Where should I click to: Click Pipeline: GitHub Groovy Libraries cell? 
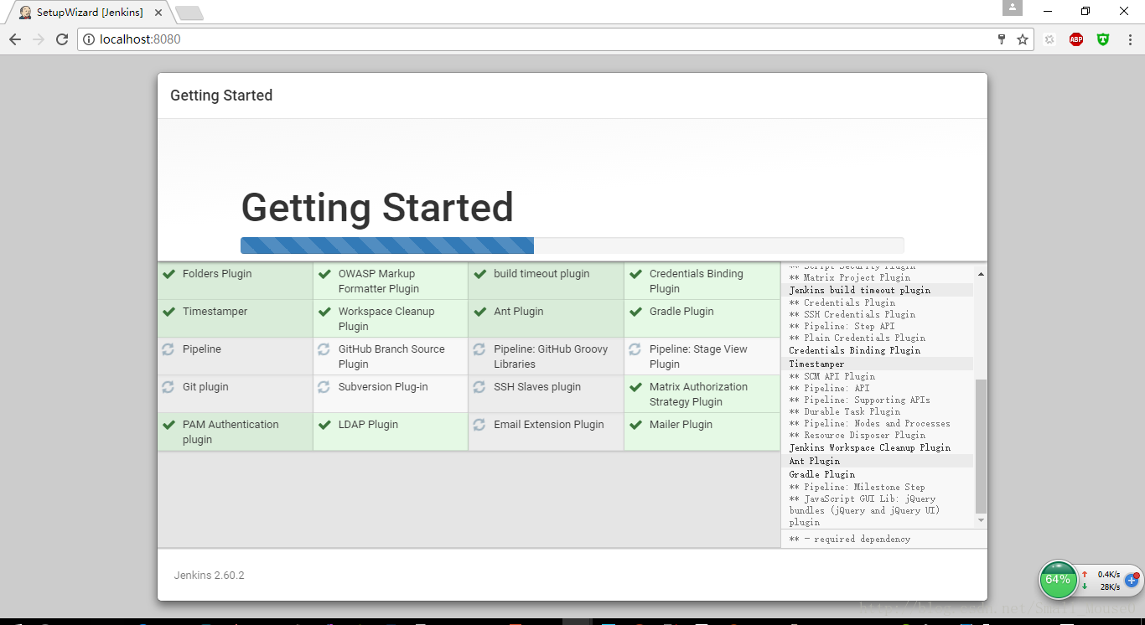(x=547, y=357)
